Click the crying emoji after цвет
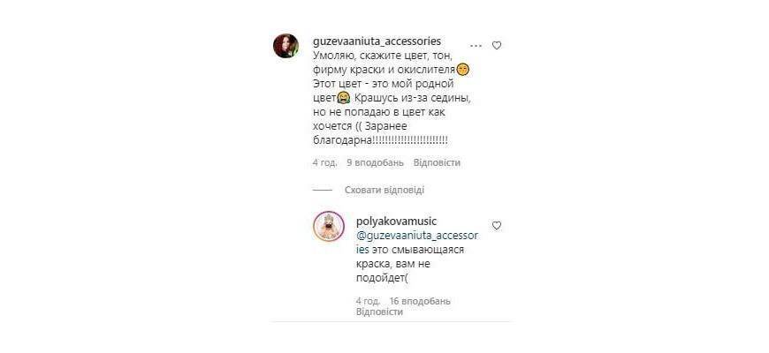Screen dimensions: 769x353 coord(343,99)
